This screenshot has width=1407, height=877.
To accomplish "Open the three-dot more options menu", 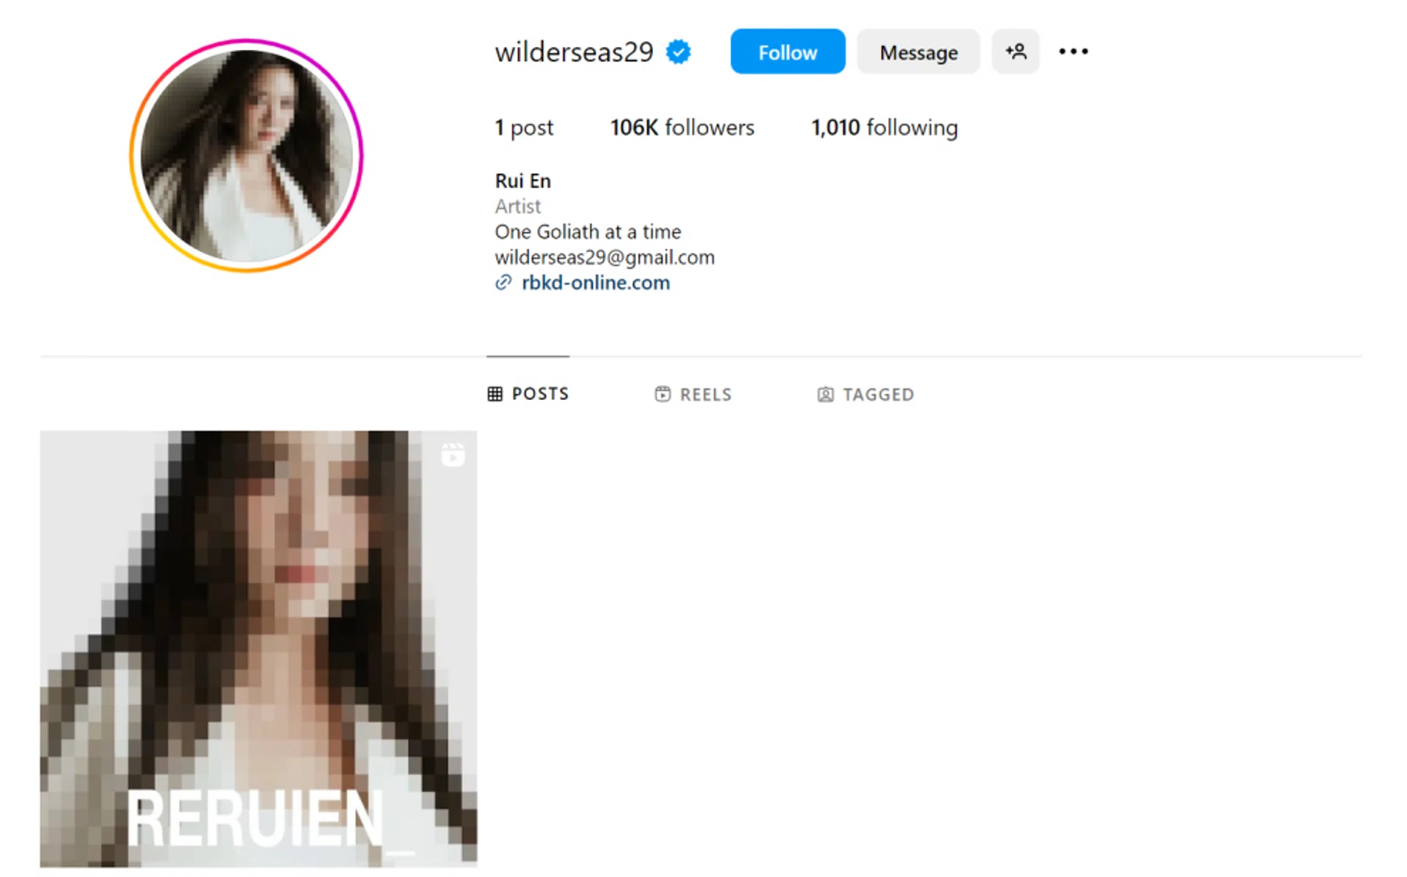I will [1073, 51].
